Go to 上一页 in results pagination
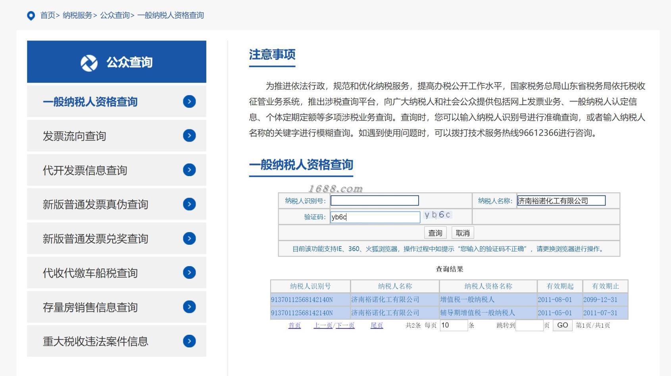 [x=323, y=325]
